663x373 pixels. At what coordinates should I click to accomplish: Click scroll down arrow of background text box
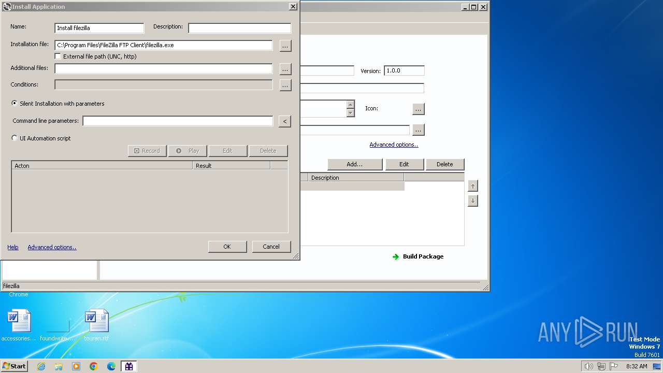pyautogui.click(x=350, y=113)
